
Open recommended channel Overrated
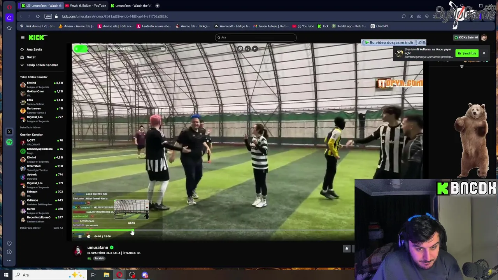[x=42, y=168]
